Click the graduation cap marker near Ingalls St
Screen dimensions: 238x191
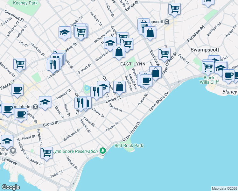click(x=65, y=33)
